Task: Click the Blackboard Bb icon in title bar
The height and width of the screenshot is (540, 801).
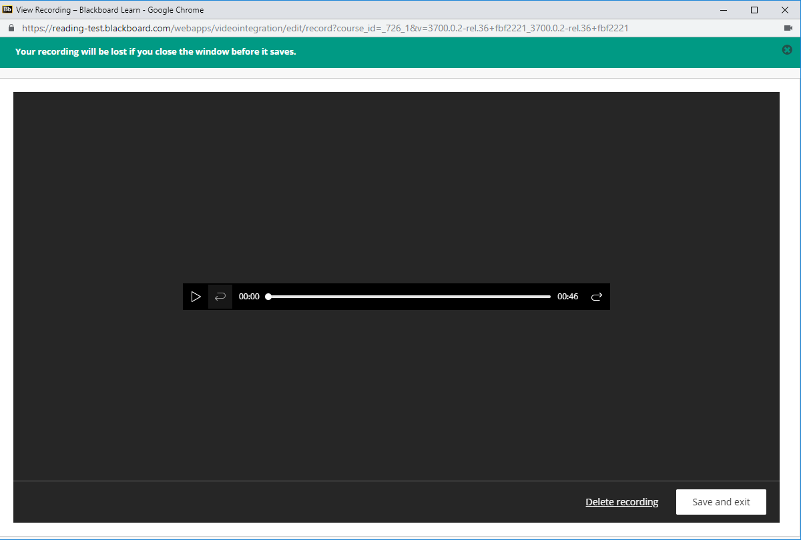Action: pyautogui.click(x=7, y=9)
